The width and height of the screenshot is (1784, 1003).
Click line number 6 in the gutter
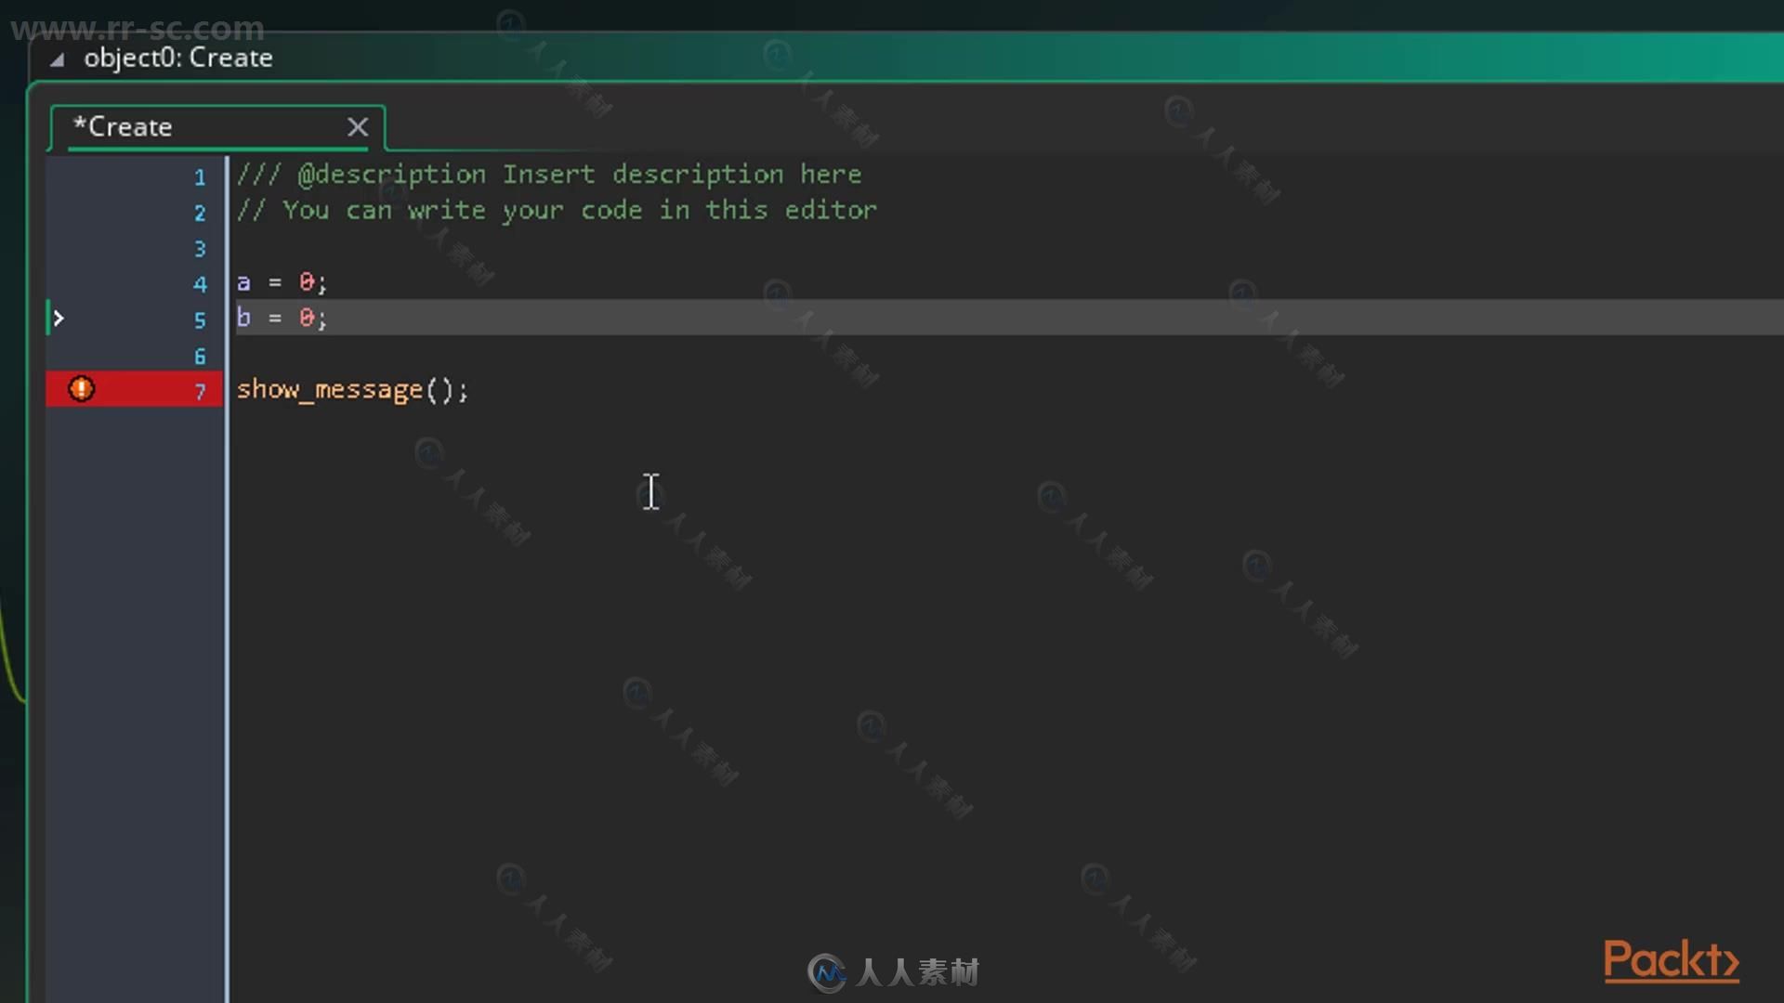click(200, 357)
